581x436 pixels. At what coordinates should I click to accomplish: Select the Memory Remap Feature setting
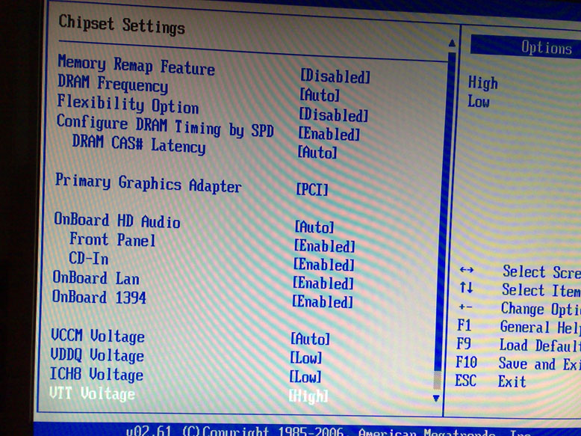click(x=137, y=65)
